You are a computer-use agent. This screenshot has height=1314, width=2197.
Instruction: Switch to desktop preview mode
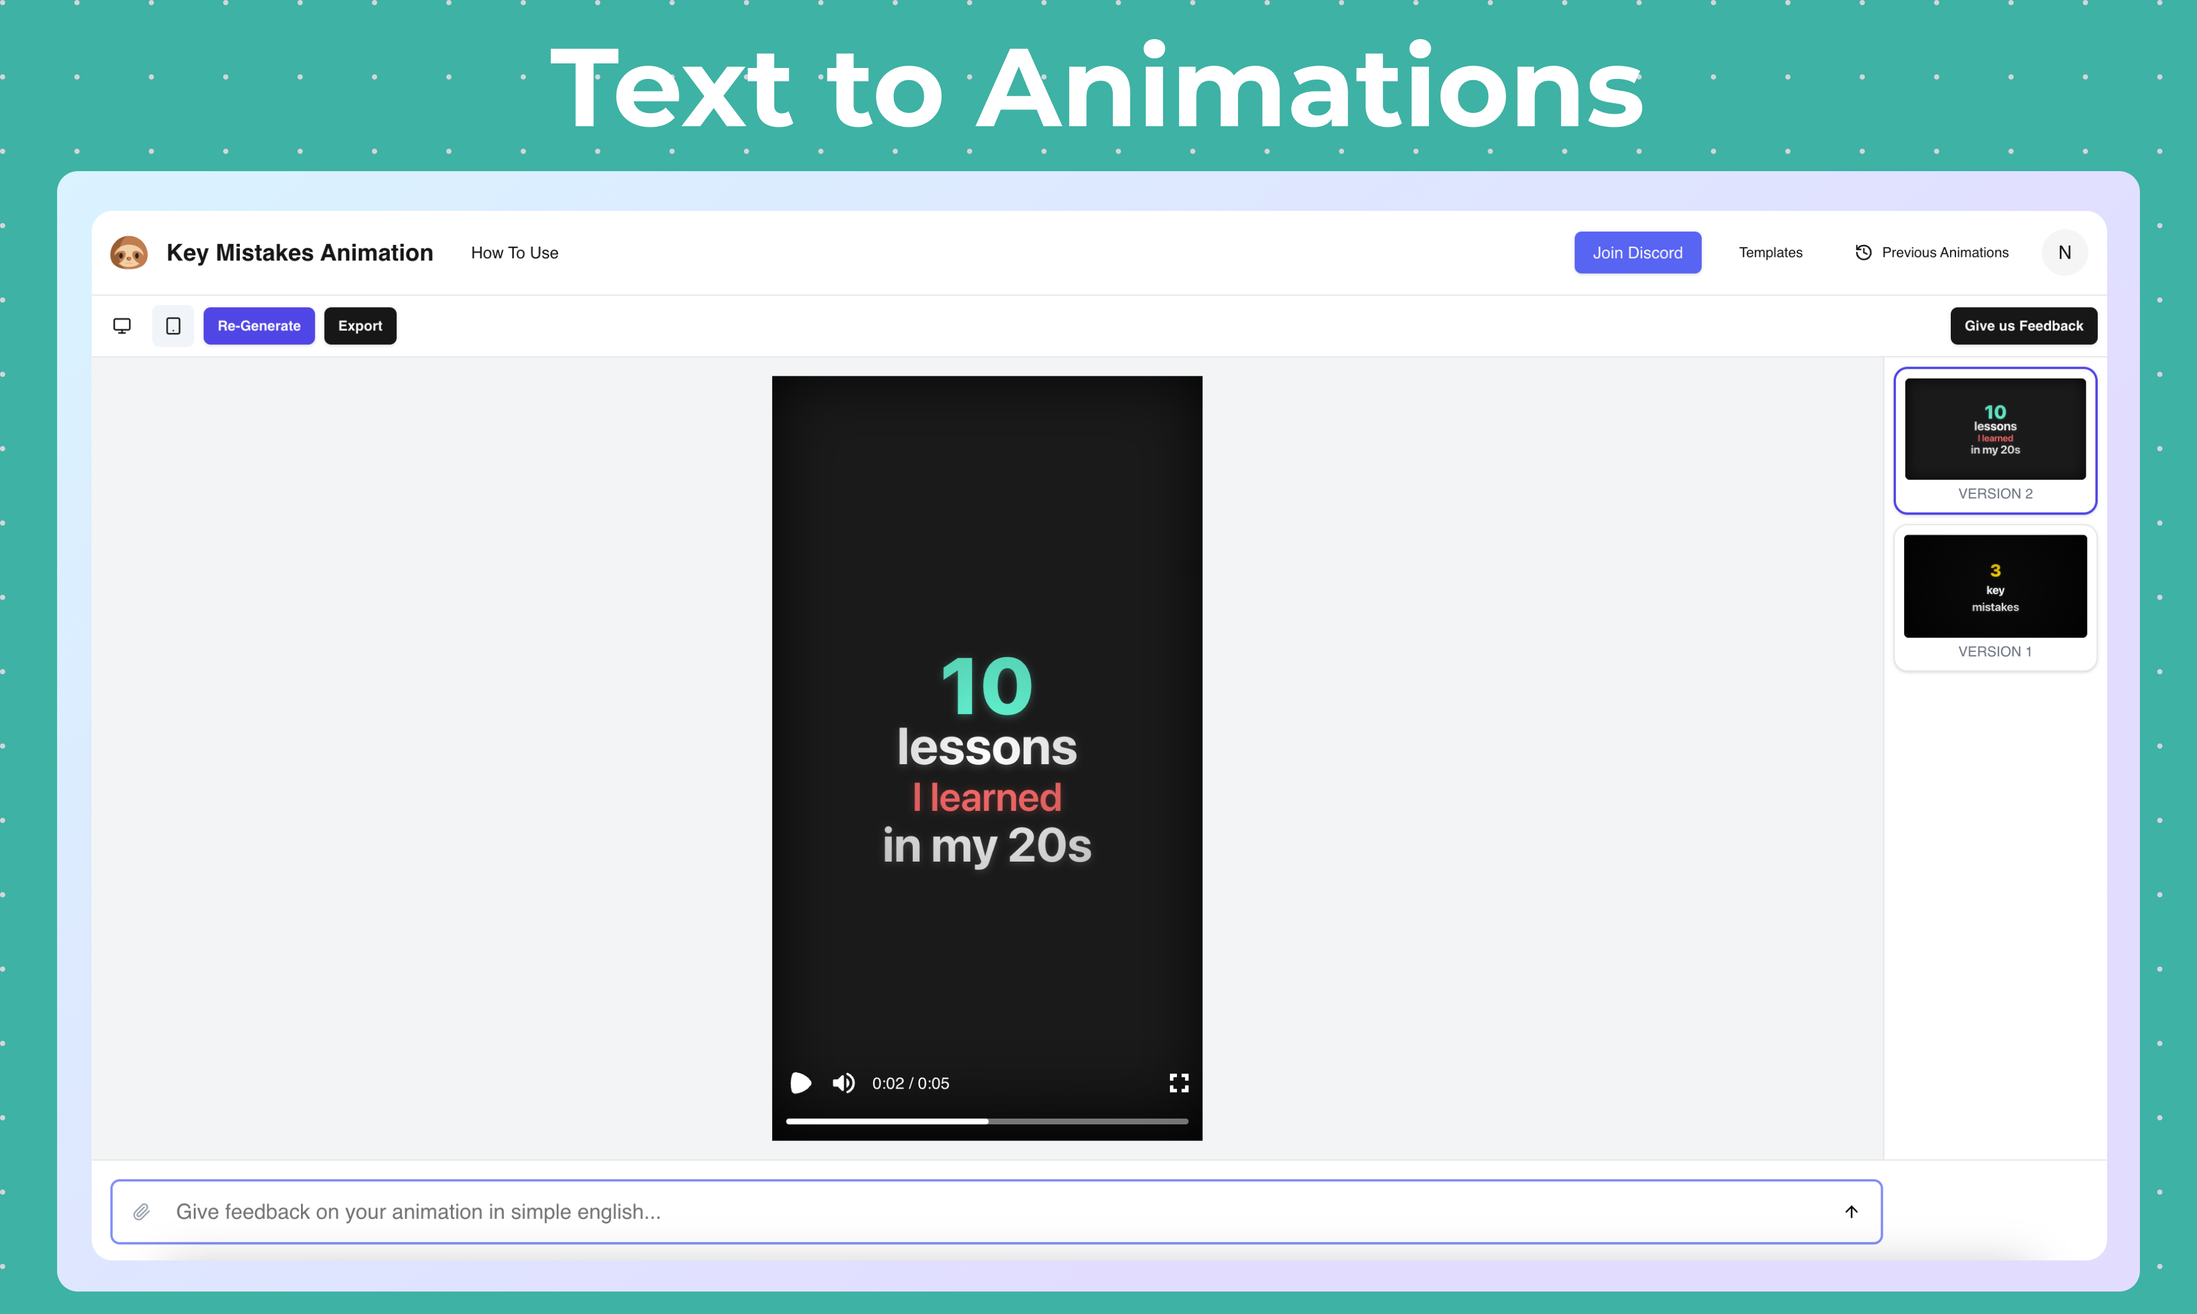pos(122,326)
